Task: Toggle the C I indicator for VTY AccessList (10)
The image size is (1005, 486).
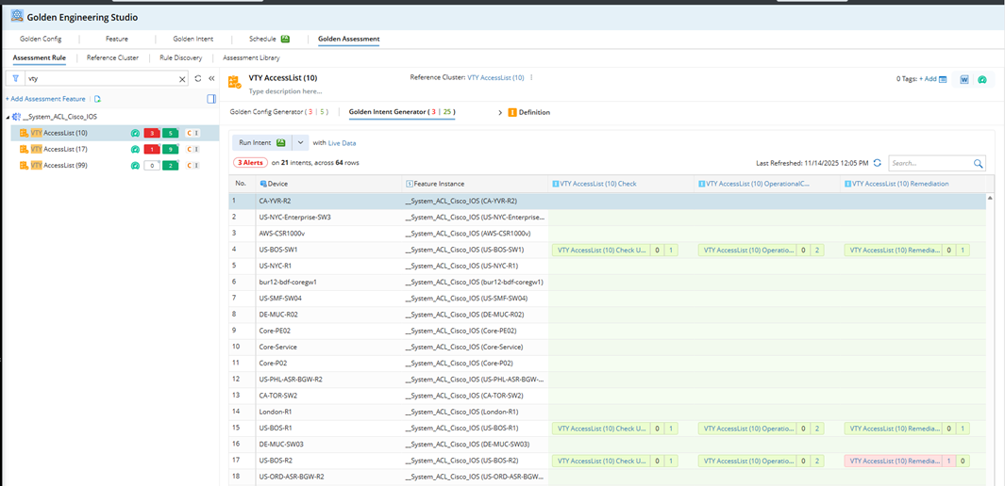Action: [x=192, y=133]
